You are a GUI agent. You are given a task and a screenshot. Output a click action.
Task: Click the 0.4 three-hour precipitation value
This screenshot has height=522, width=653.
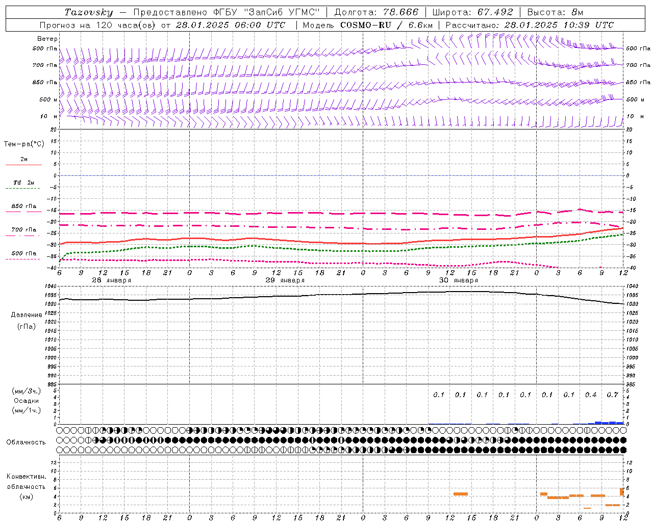[x=591, y=395]
